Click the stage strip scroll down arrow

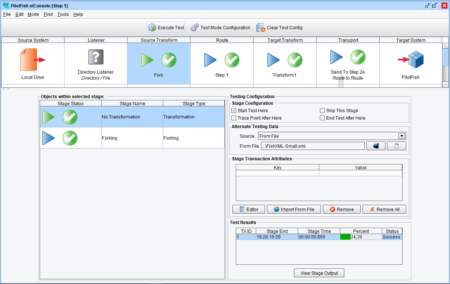[x=446, y=84]
